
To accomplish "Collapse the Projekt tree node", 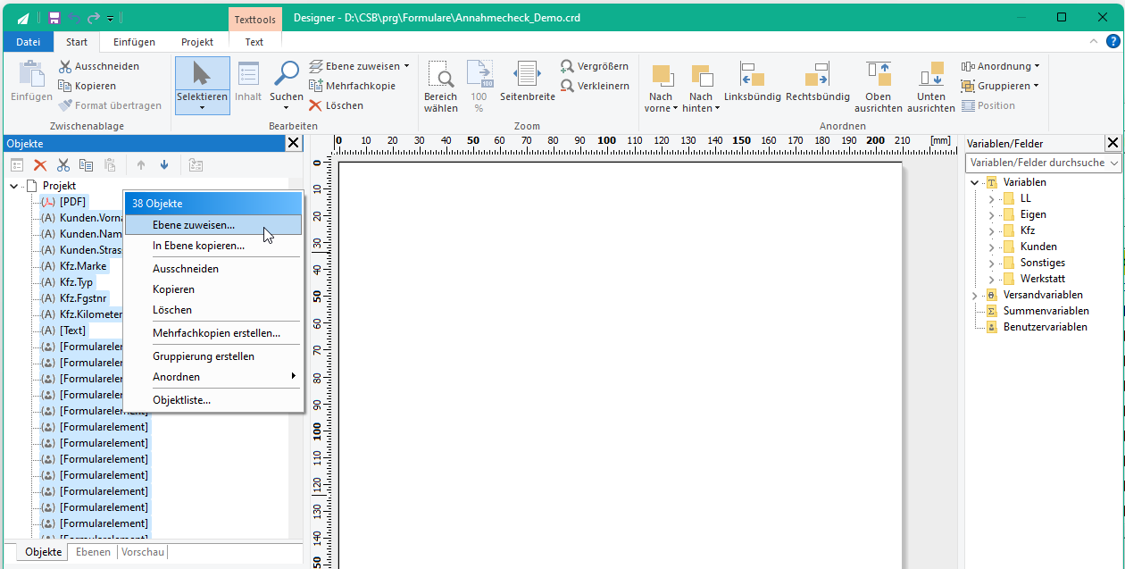I will (x=14, y=186).
